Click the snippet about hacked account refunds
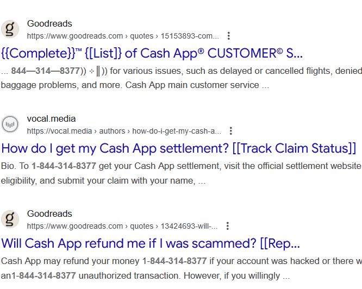Image resolution: width=362 pixels, height=289 pixels. (179, 261)
